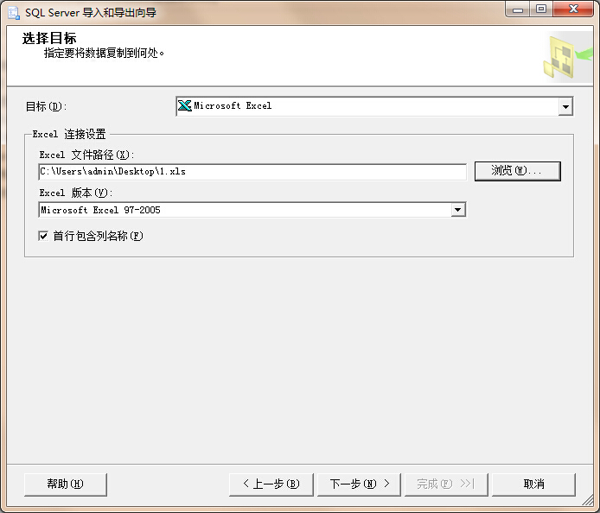
Task: Click the Microsoft Excel destination combo box
Action: click(x=374, y=106)
